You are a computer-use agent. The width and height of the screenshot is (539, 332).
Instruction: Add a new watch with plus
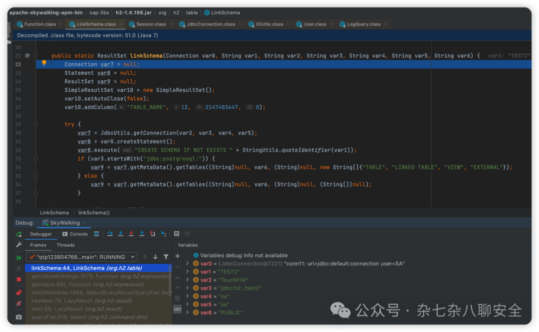pos(177,256)
